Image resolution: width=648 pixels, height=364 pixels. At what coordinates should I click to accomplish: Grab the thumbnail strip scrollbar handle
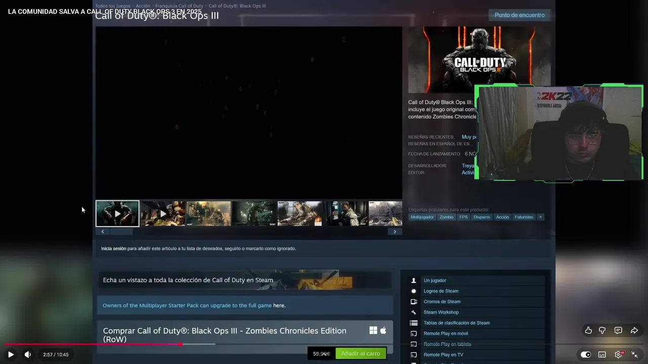[x=121, y=232]
